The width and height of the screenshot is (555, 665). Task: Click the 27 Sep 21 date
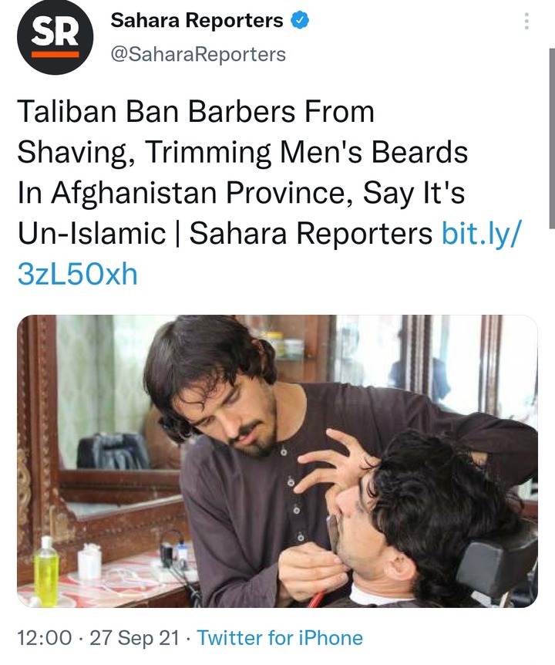tap(135, 638)
